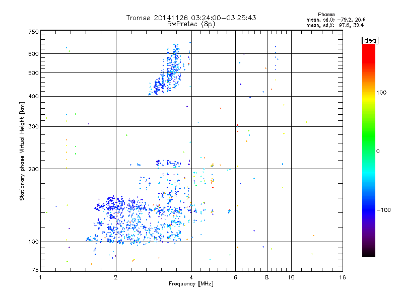Click the x-axis tick label '10'
This screenshot has width=403, height=302.
291,277
